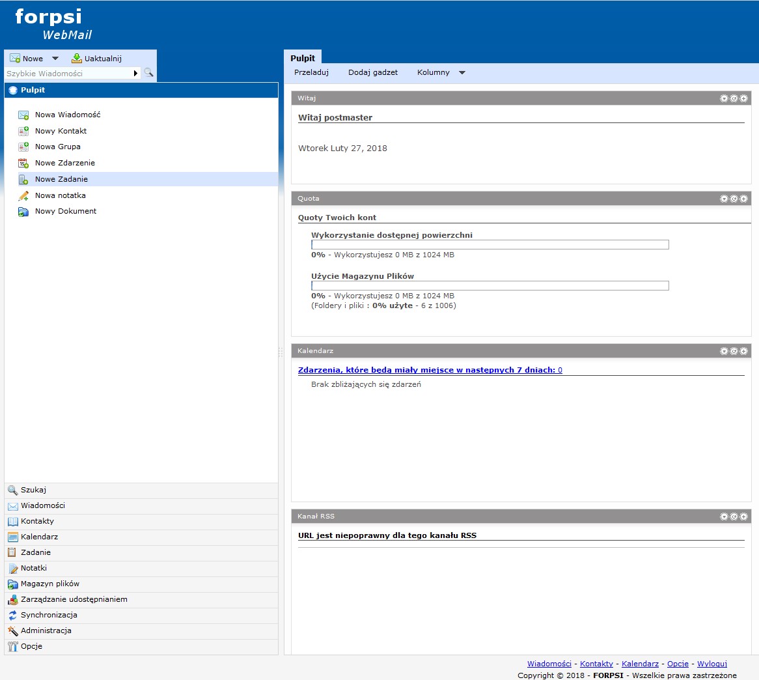Collapse the Witaj widget with its arrow icon
This screenshot has height=680, width=759.
point(724,99)
